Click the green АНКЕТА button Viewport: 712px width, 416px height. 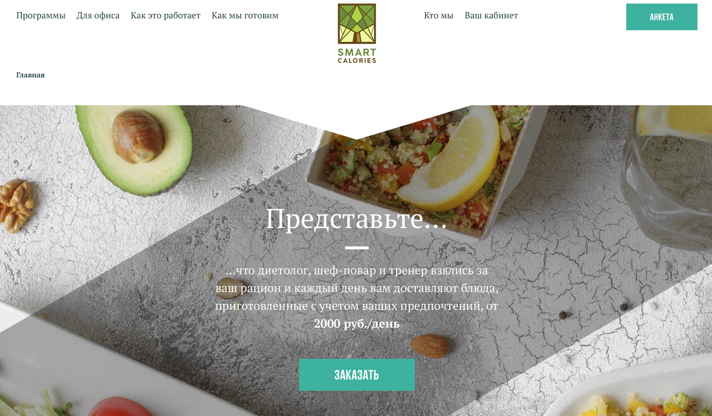pos(662,17)
